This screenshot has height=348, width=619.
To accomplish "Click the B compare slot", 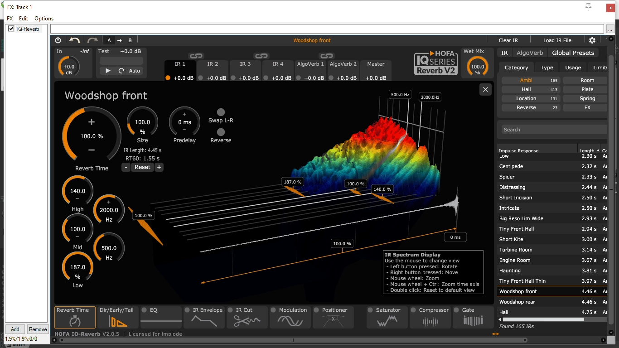I will 130,40.
